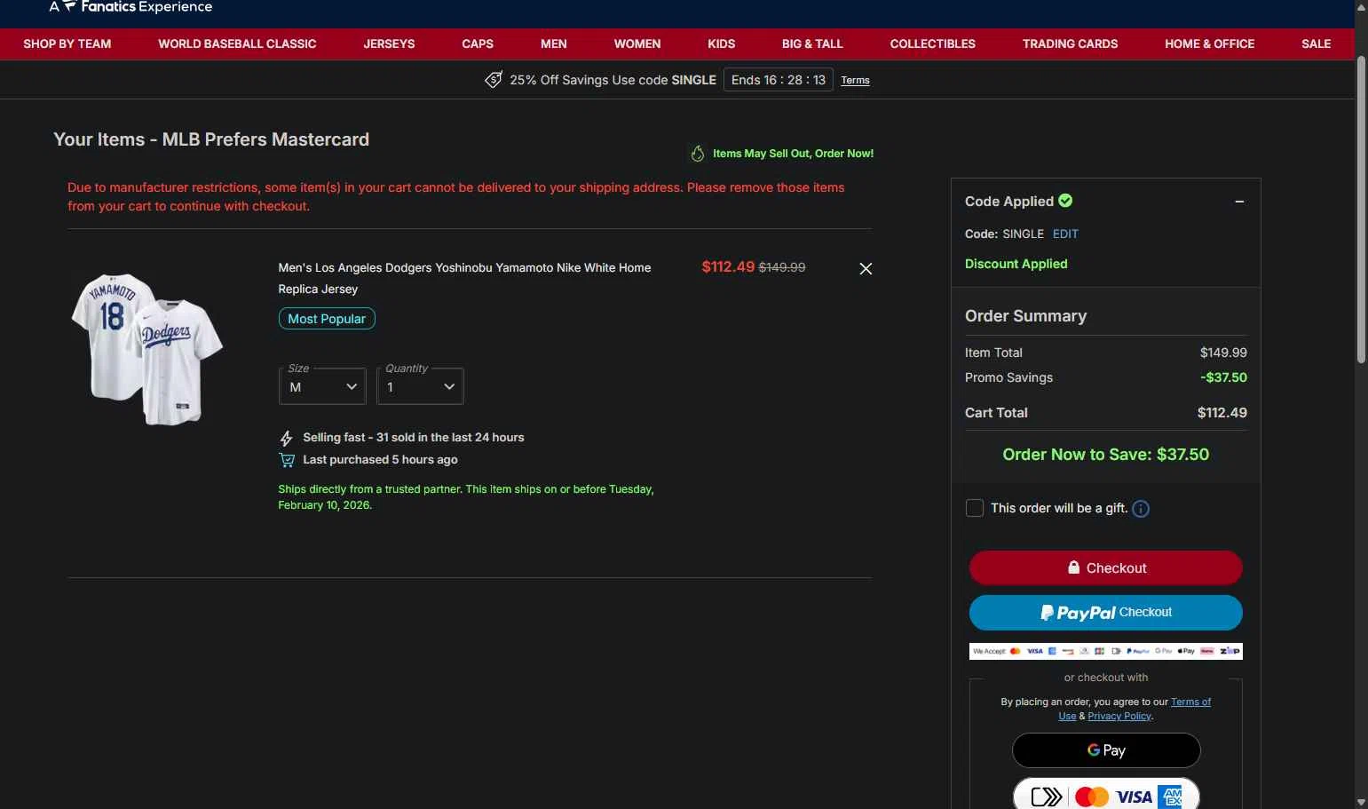Click Order Now to Save: $37.50 text

(1105, 455)
